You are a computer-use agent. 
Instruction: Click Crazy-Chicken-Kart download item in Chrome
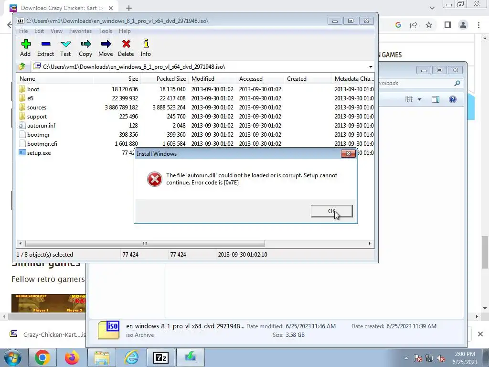tap(47, 334)
